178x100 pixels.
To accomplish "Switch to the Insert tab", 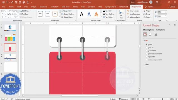I will pos(19,7).
